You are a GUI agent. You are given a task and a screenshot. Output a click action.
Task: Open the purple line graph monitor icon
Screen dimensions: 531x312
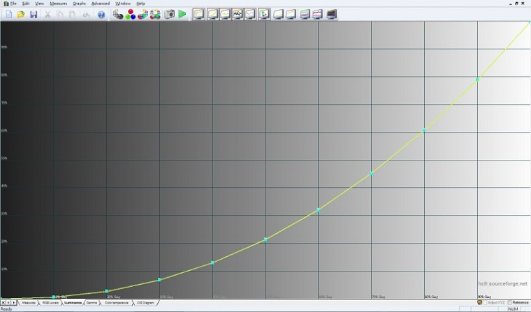pos(317,14)
